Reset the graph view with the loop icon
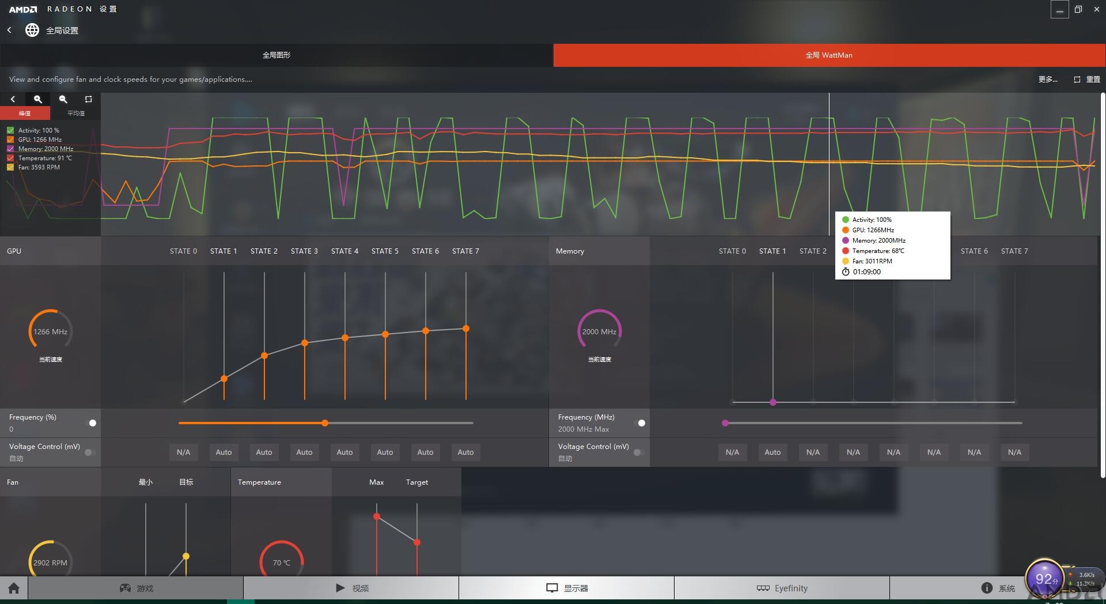Viewport: 1106px width, 604px height. click(x=88, y=99)
